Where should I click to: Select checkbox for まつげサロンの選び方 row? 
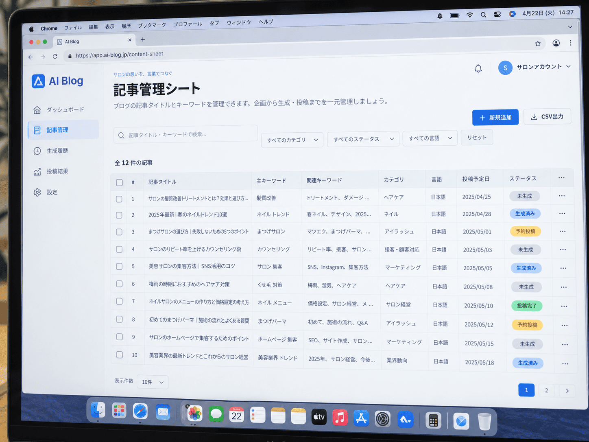point(119,232)
